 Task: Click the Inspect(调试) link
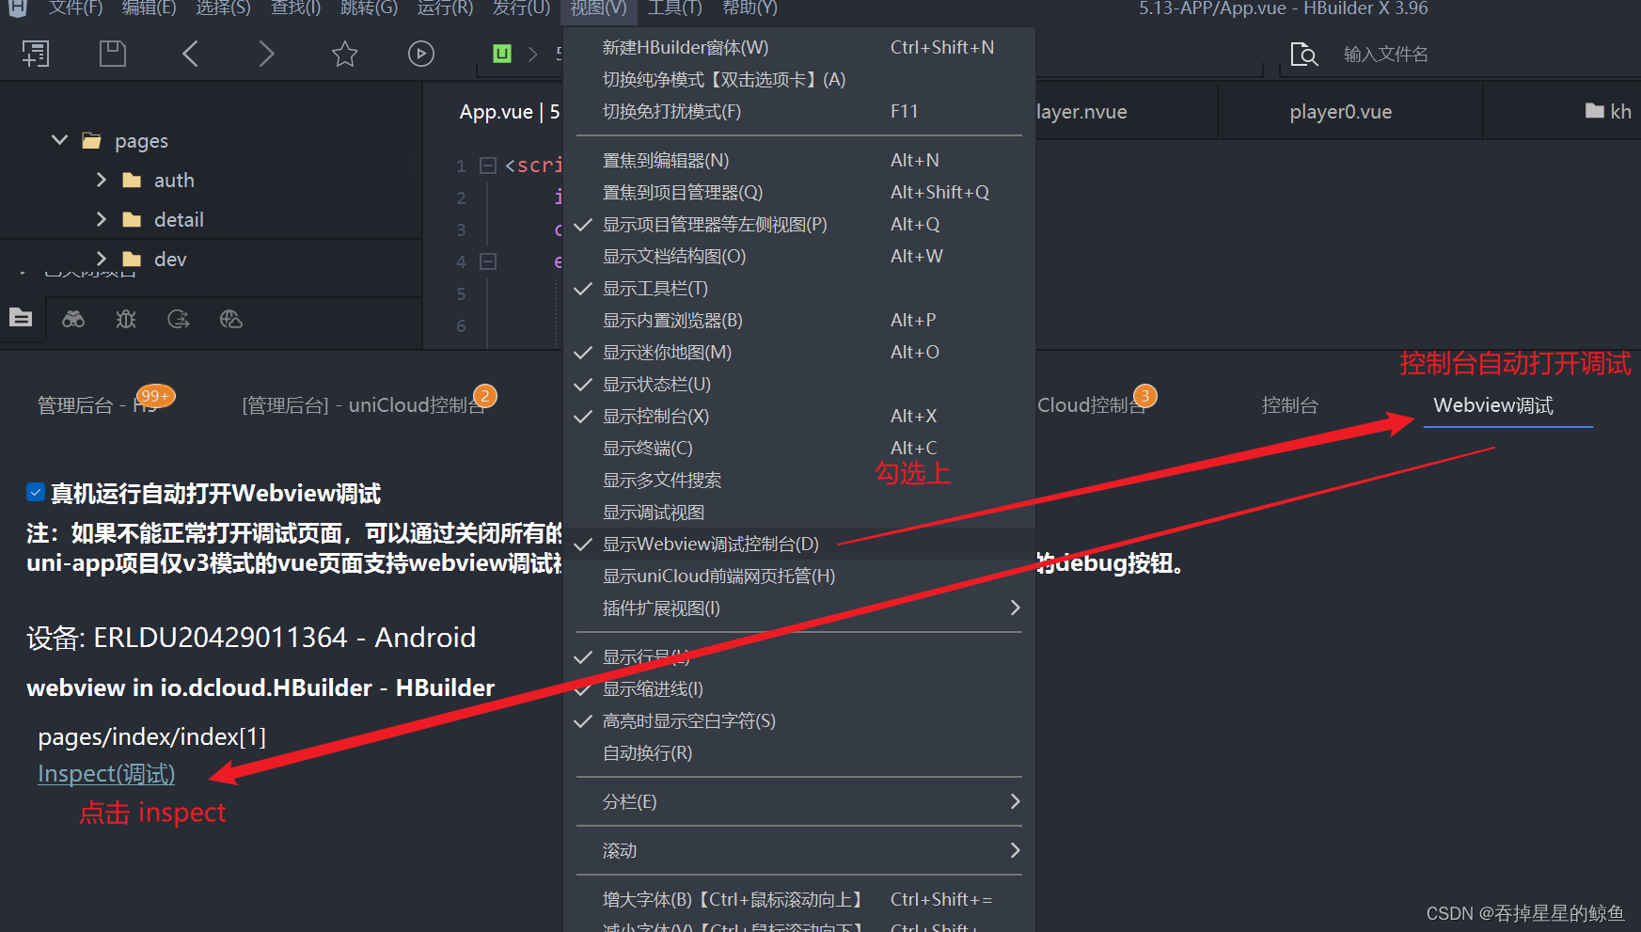[105, 773]
